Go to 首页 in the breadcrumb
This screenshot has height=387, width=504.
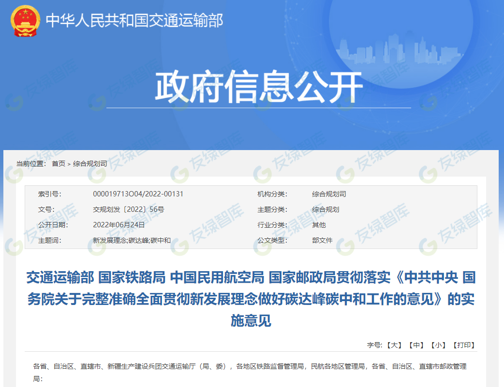click(59, 164)
